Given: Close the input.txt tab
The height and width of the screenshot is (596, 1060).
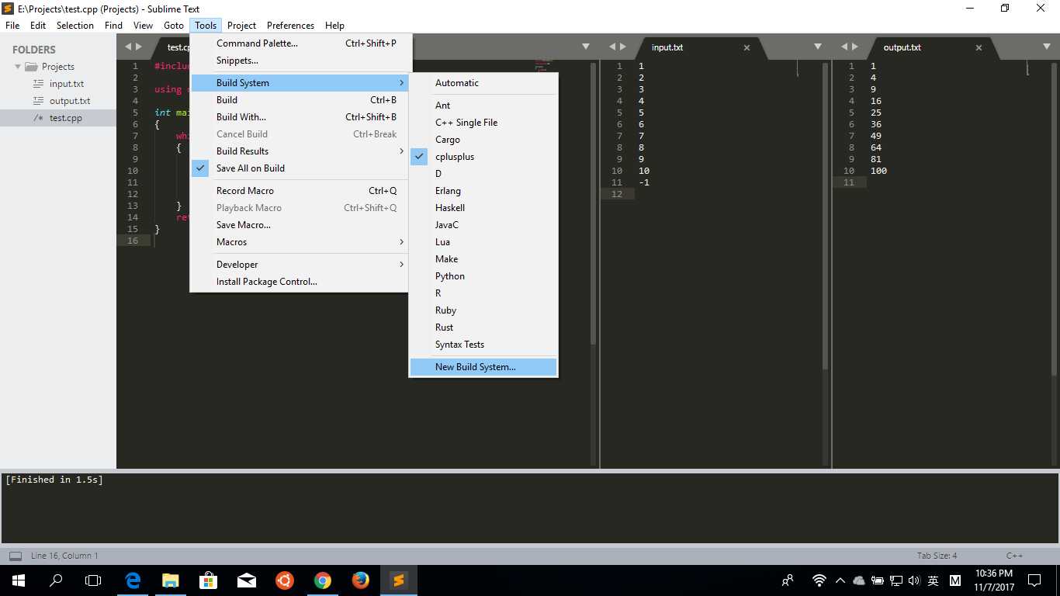Looking at the screenshot, I should point(747,47).
